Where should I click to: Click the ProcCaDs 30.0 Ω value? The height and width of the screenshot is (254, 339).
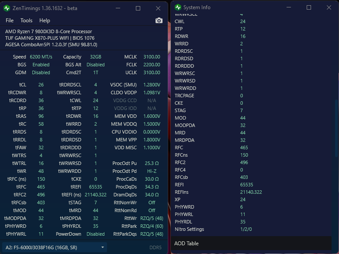pyautogui.click(x=152, y=179)
